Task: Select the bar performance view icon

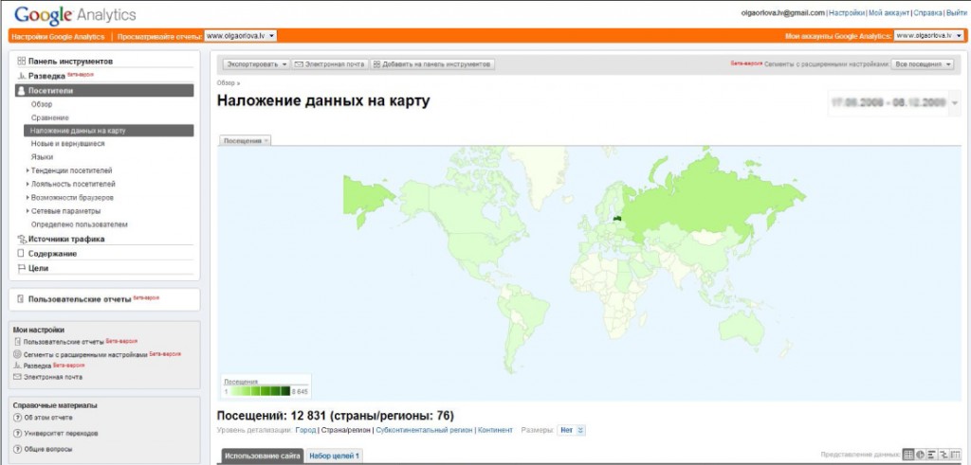Action: point(932,455)
